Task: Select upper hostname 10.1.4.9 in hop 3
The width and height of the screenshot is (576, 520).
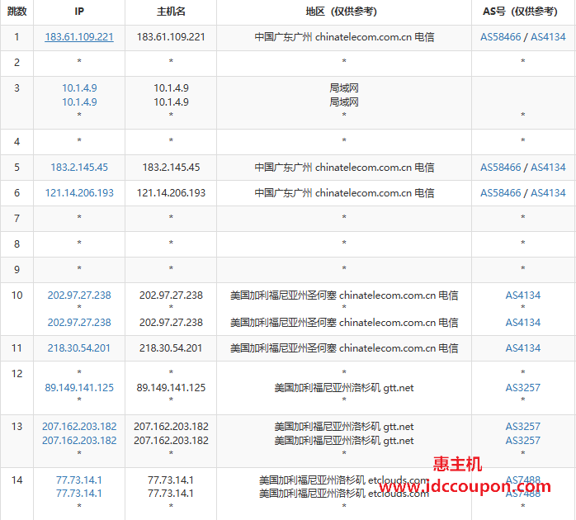Action: tap(171, 88)
